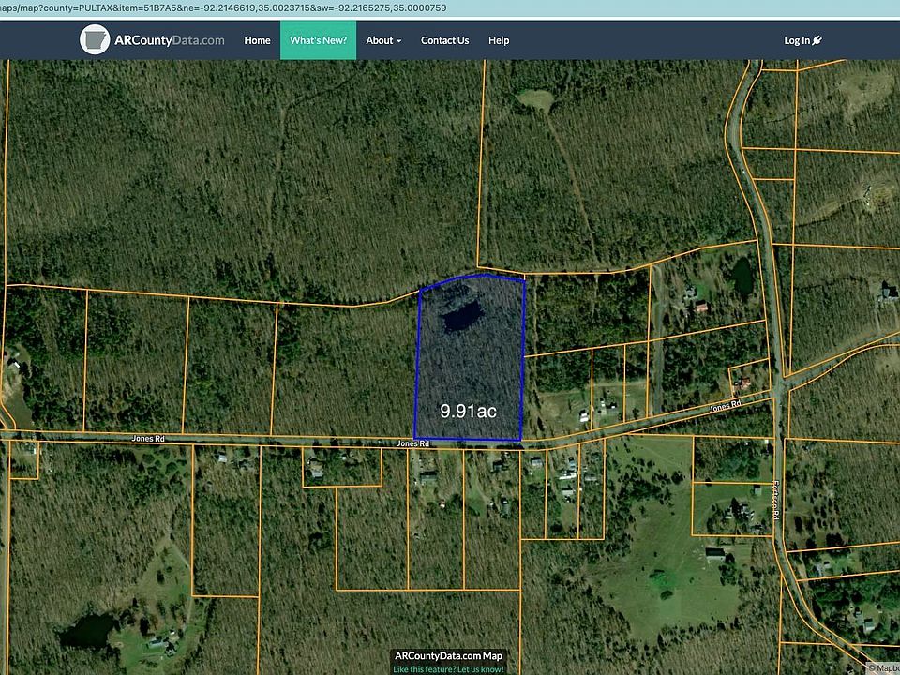Click the Arkansas state logo icon

(95, 40)
